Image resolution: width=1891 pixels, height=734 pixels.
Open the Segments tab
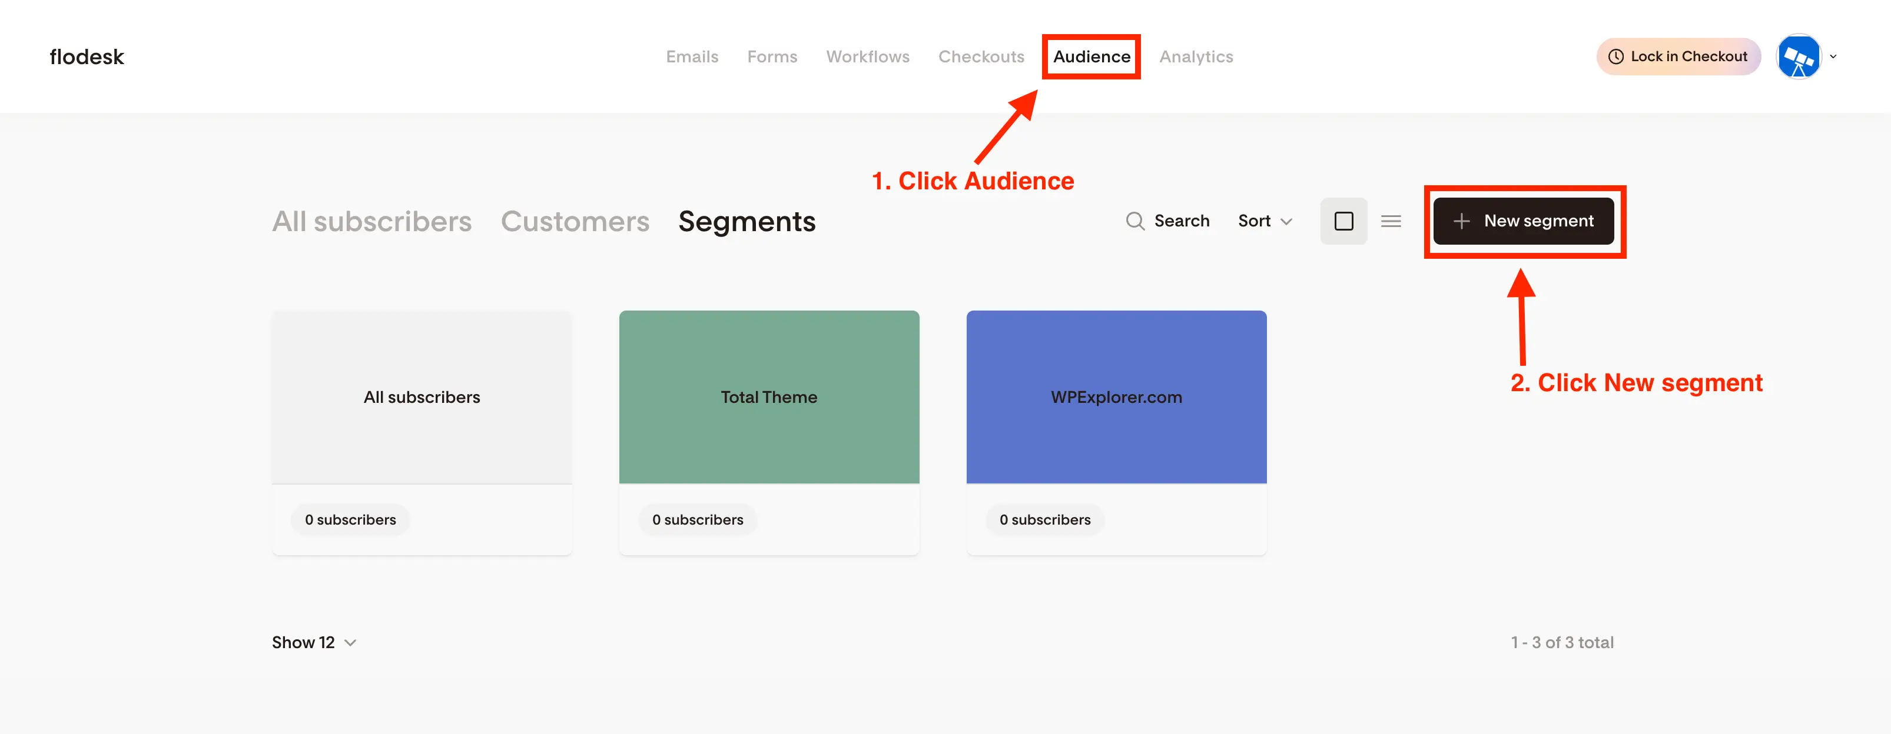pos(747,222)
